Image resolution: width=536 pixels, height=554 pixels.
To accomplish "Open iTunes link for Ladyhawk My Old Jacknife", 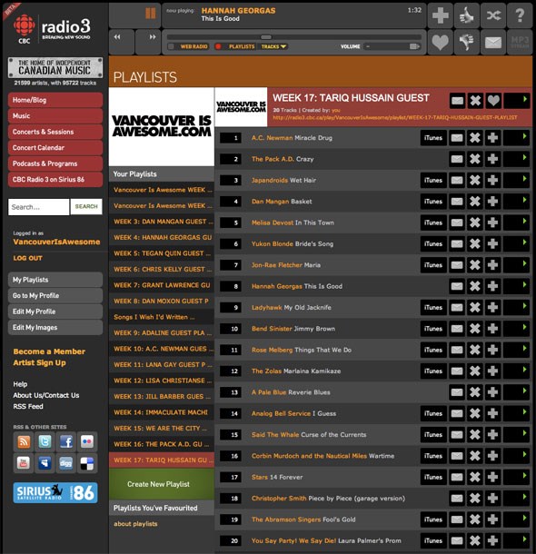I will [433, 307].
